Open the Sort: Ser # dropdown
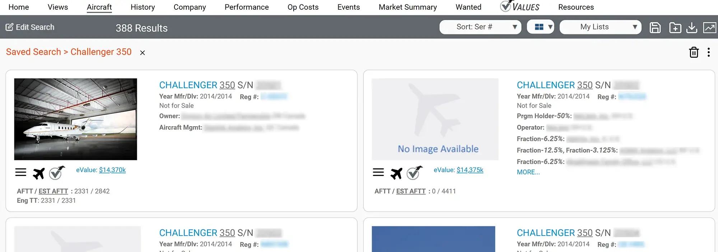The width and height of the screenshot is (718, 252). (480, 27)
